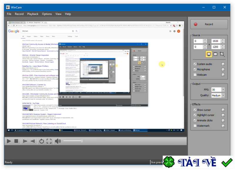Select window capture source icon
The height and width of the screenshot is (170, 235).
215,54
